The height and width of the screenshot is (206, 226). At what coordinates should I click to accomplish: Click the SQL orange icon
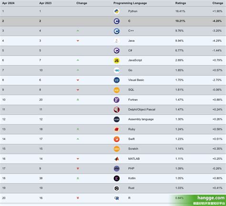[x=117, y=90]
